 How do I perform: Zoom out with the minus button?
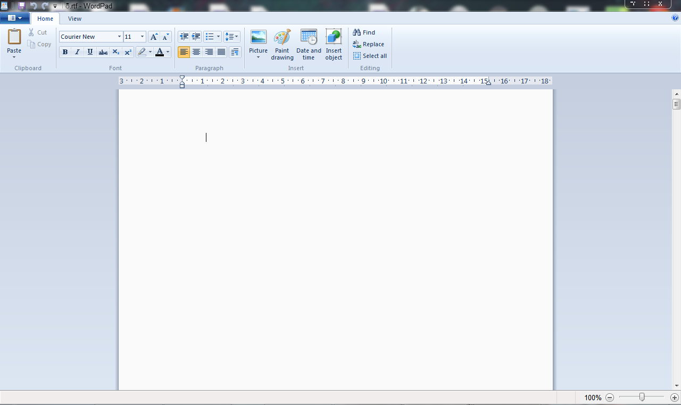click(610, 398)
